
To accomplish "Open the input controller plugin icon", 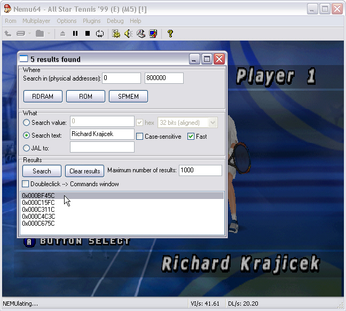I will pyautogui.click(x=141, y=34).
